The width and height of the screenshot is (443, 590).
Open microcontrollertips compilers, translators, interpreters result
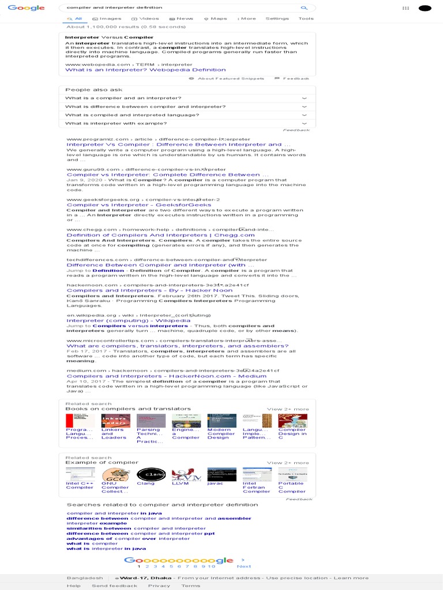(x=178, y=346)
